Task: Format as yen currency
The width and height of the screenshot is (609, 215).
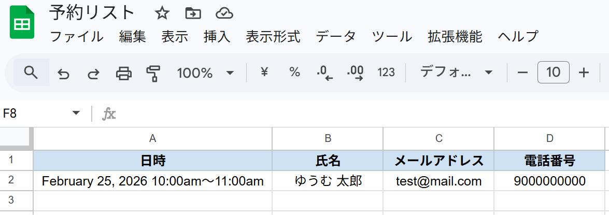Action: click(264, 73)
